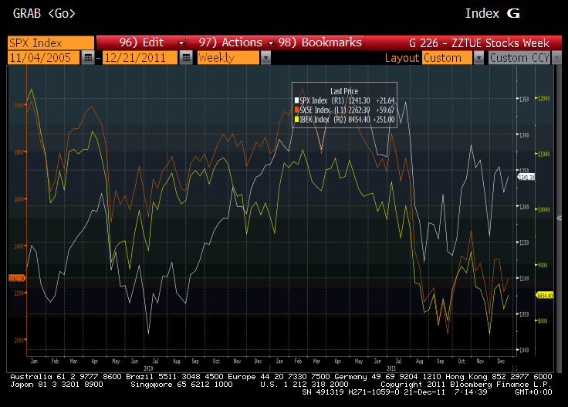The height and width of the screenshot is (407, 568).
Task: Click the orange SX5E Index legend swatch
Action: pyautogui.click(x=296, y=110)
